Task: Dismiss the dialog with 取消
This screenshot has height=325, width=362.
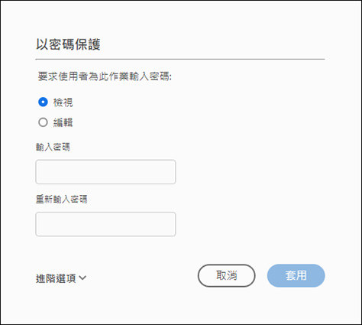Action: click(x=227, y=275)
